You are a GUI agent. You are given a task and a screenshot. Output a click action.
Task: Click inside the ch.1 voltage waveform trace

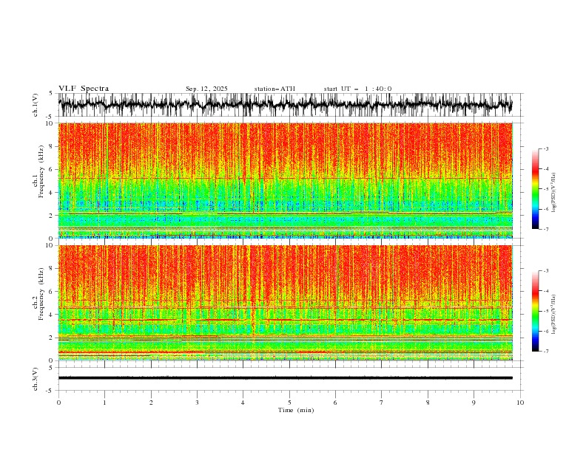286,105
